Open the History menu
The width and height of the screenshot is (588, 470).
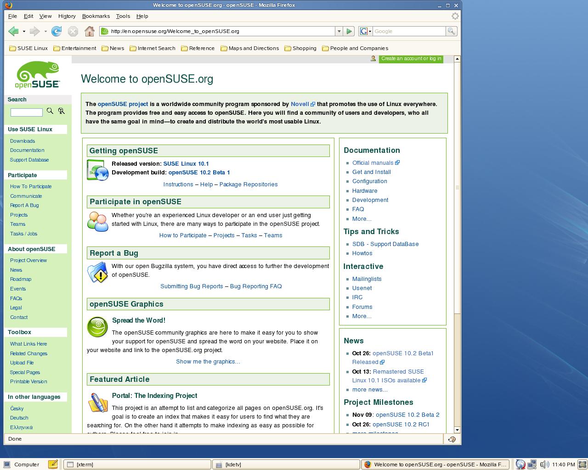67,16
